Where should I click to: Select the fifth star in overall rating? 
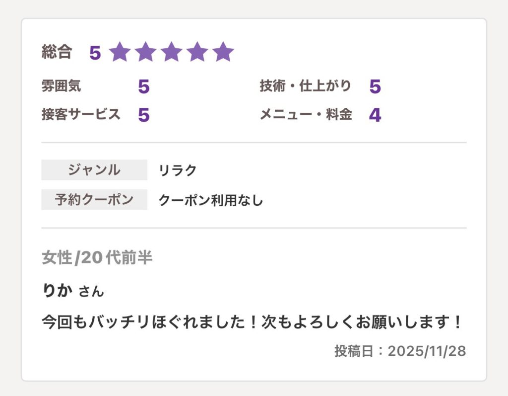point(223,52)
